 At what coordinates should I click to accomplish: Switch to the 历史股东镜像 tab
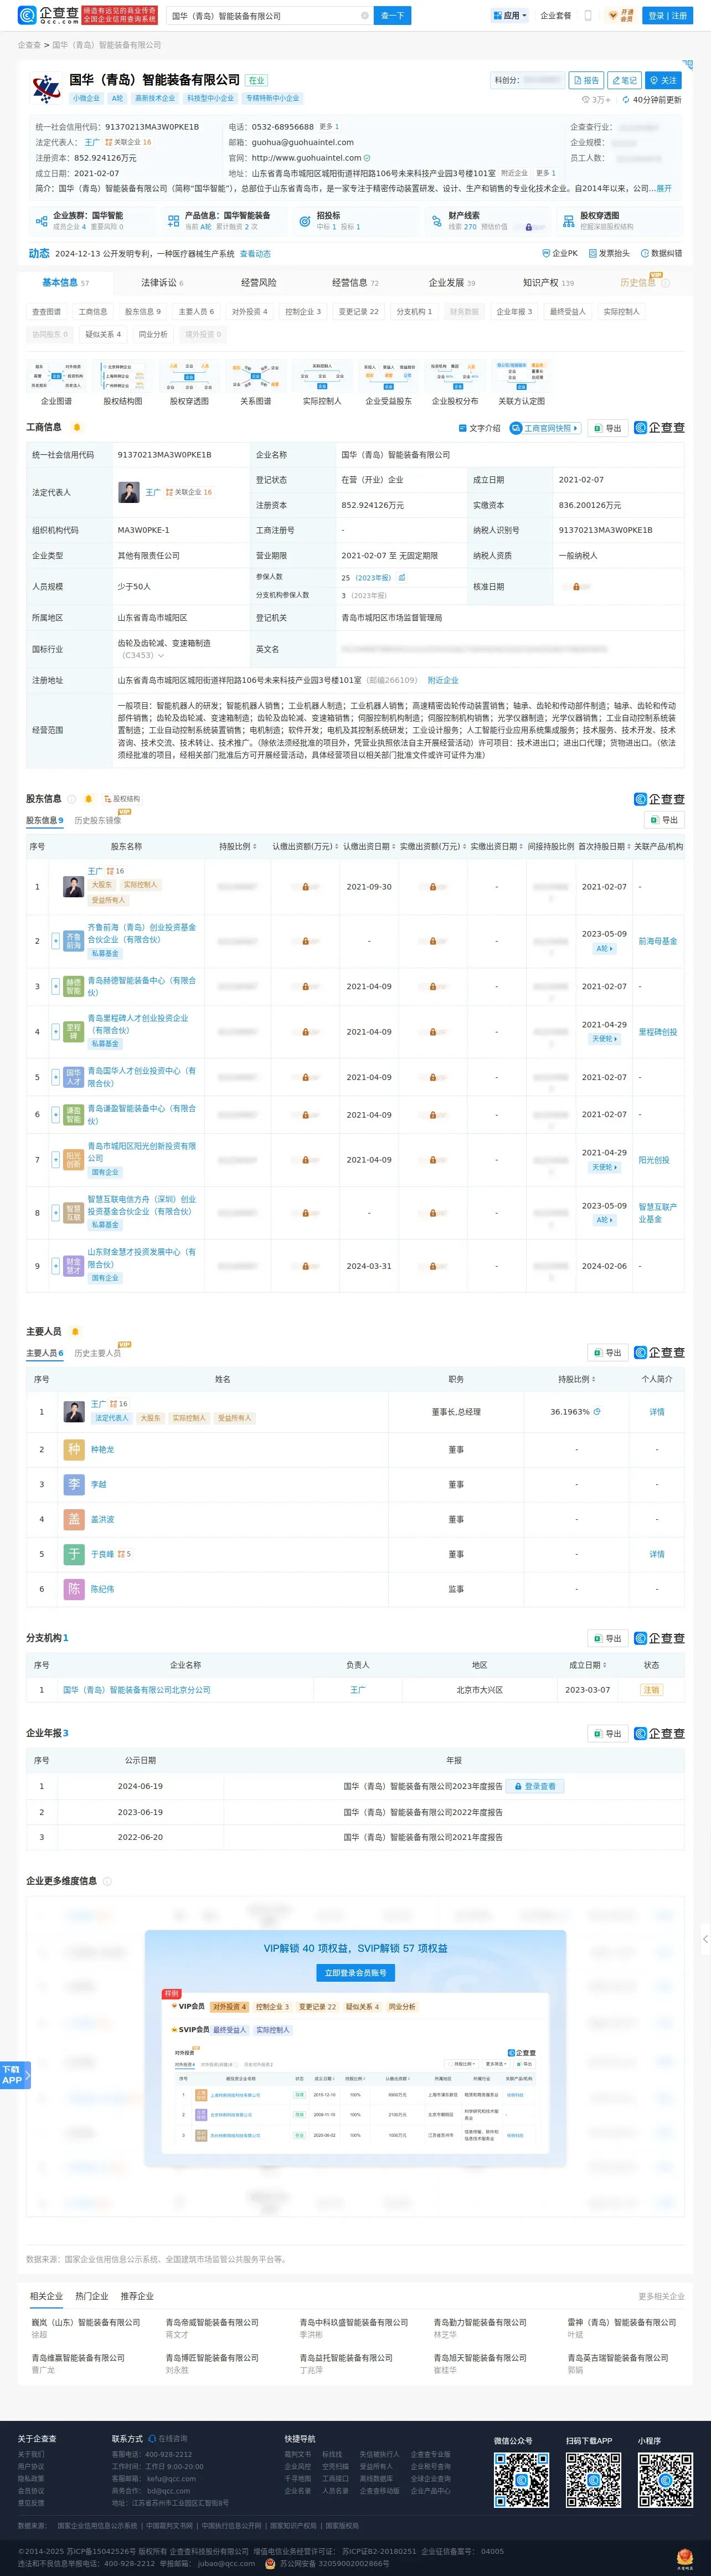[x=97, y=821]
